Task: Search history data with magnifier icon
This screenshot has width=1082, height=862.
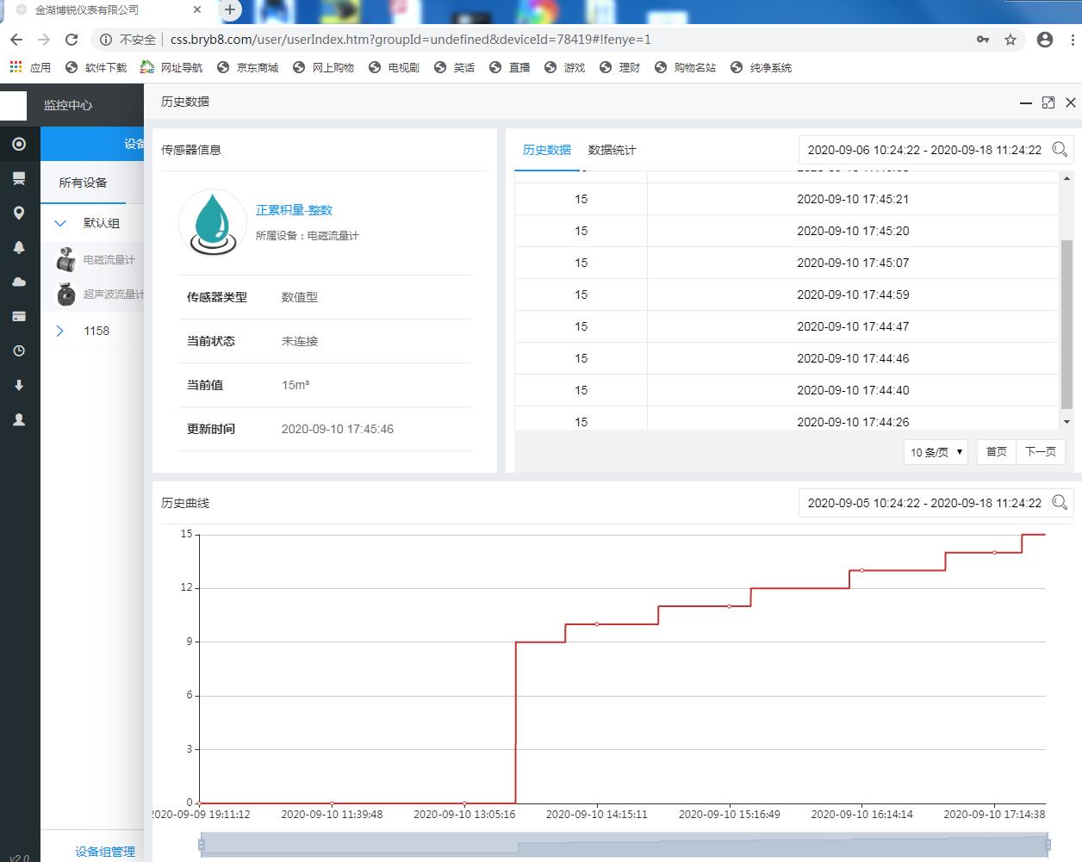Action: point(1060,150)
